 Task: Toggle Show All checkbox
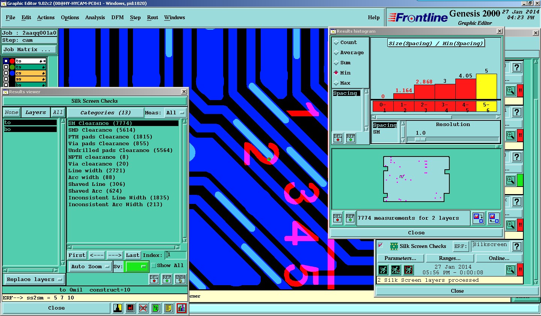(153, 266)
